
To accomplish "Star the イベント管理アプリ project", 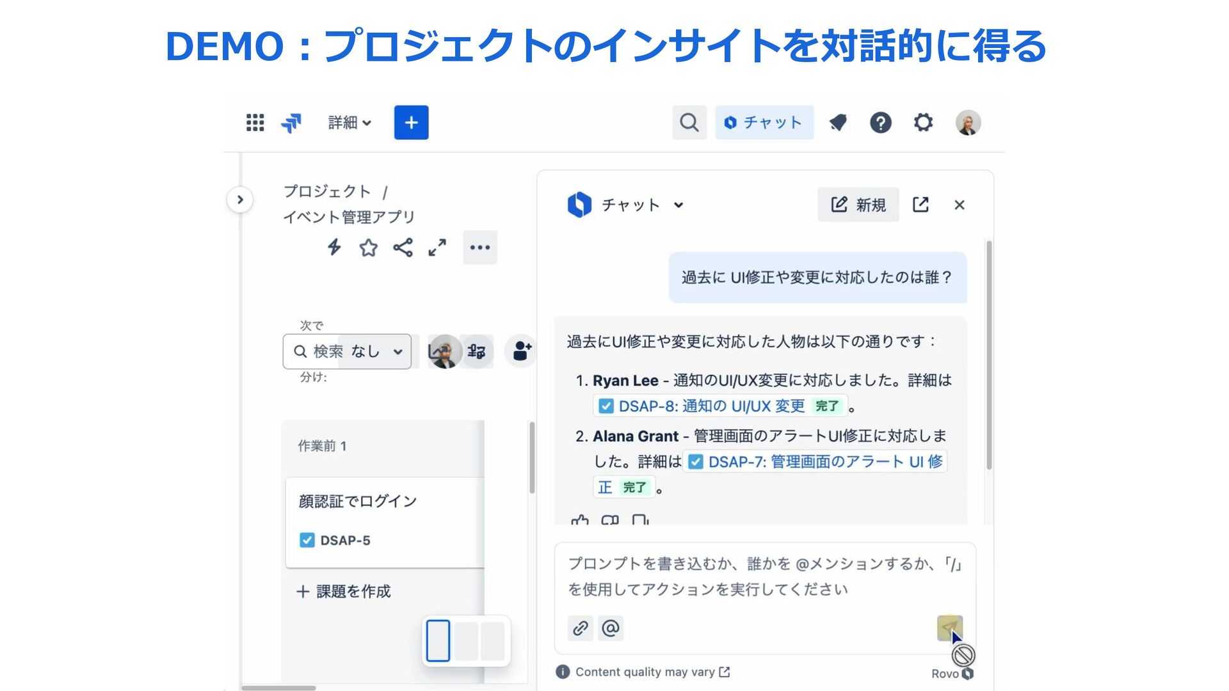I will (368, 248).
